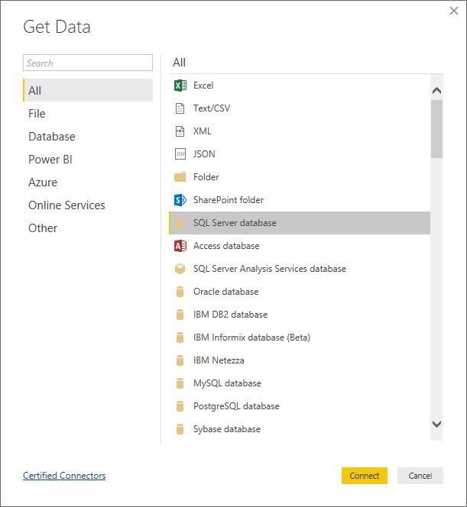Image resolution: width=467 pixels, height=507 pixels.
Task: Click the yellow Folder icon
Action: pos(180,177)
